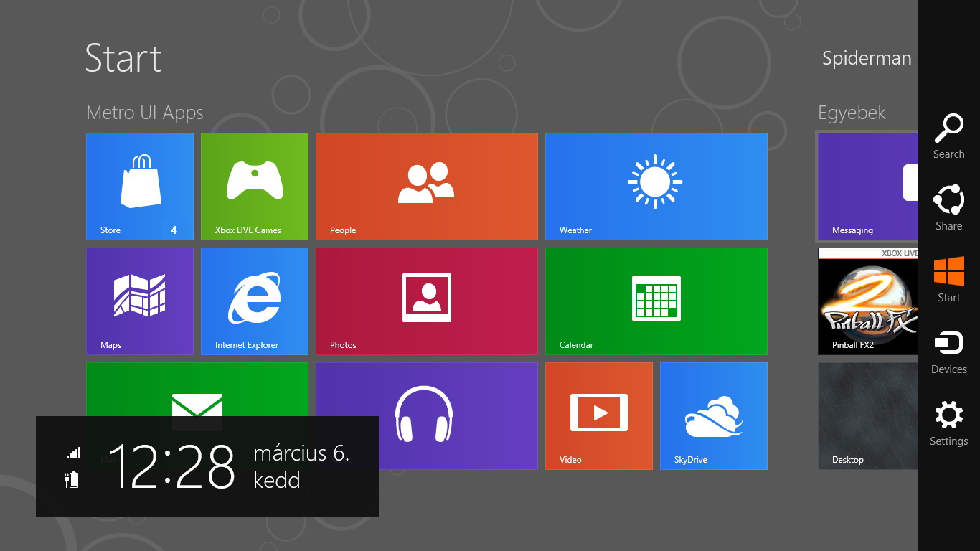
Task: Open the green Mail envelope tile
Action: 197,389
